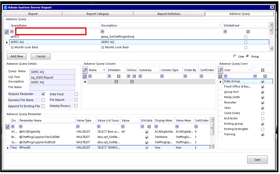Sort by Name column dropdown arrow
280x174 pixels.
tap(105, 70)
